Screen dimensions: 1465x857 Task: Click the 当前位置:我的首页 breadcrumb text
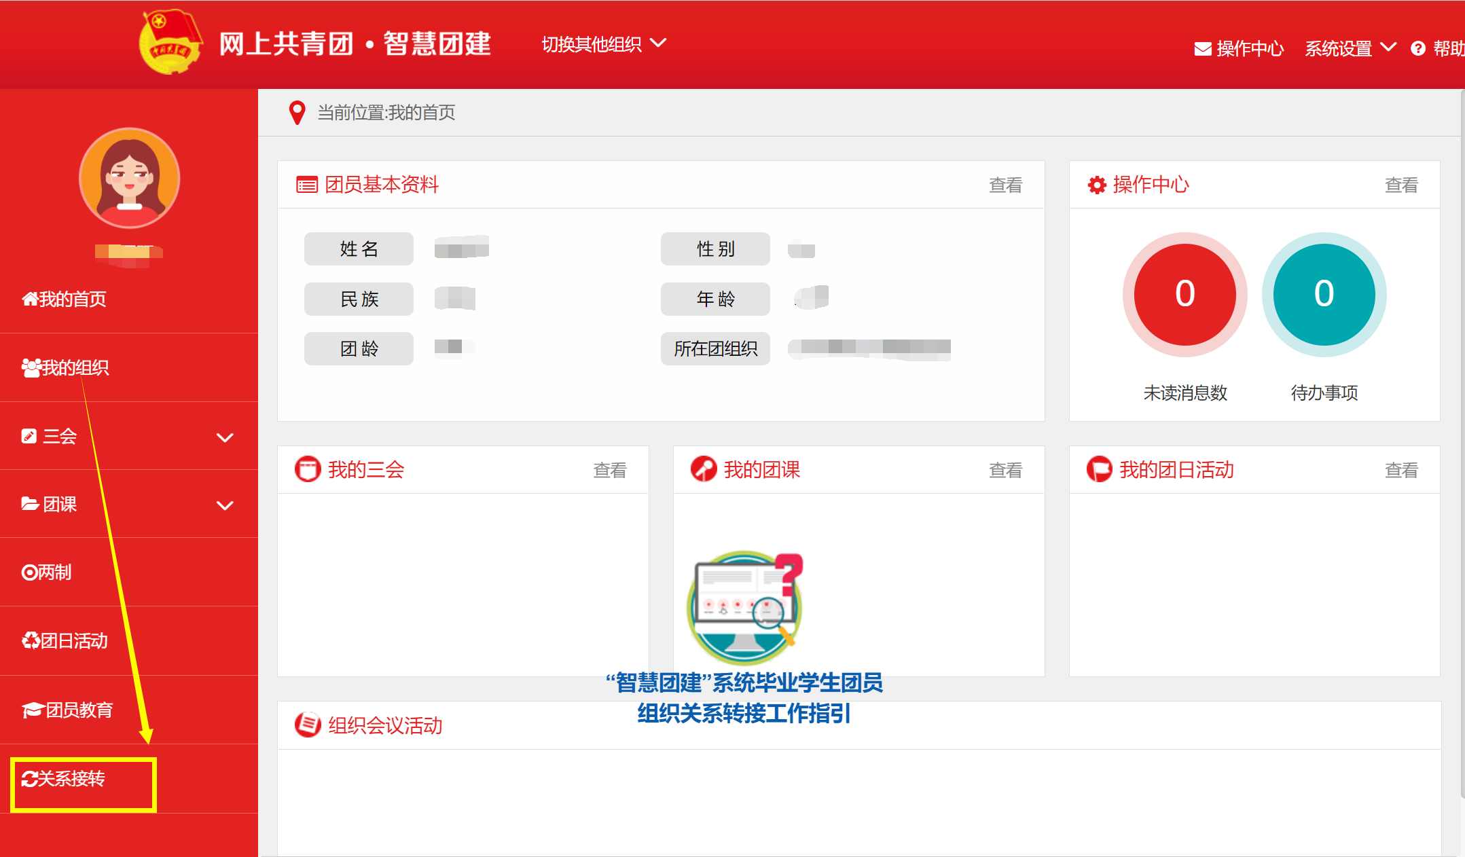click(x=386, y=113)
